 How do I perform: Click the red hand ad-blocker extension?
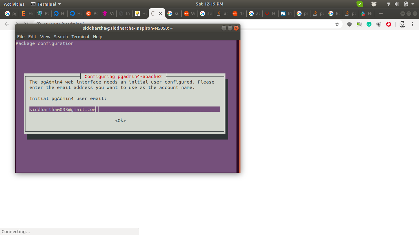(x=389, y=24)
